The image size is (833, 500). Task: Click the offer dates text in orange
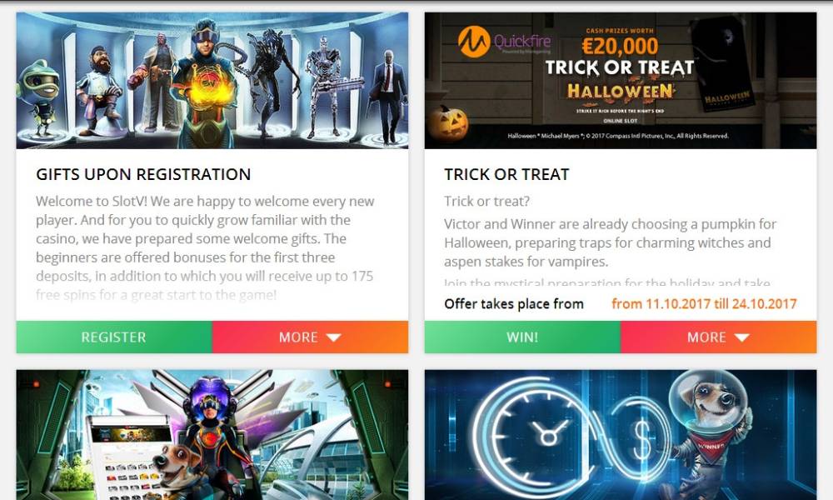click(704, 304)
